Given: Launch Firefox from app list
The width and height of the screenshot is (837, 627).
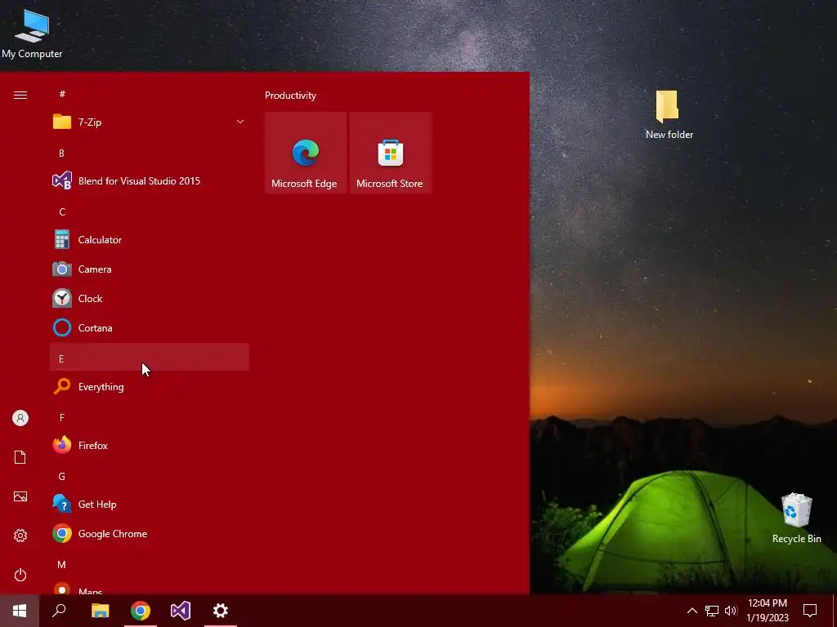Looking at the screenshot, I should [150, 445].
